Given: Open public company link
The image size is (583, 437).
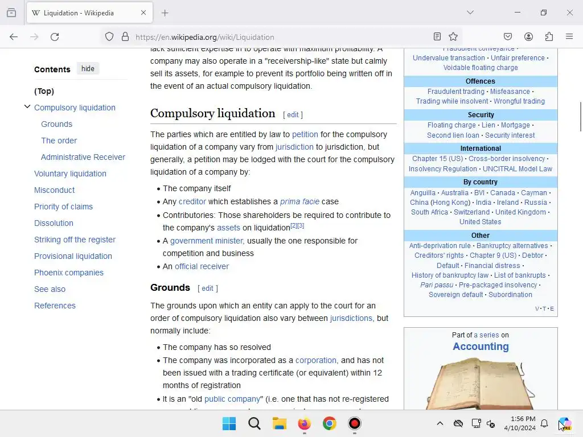Looking at the screenshot, I should tap(232, 399).
